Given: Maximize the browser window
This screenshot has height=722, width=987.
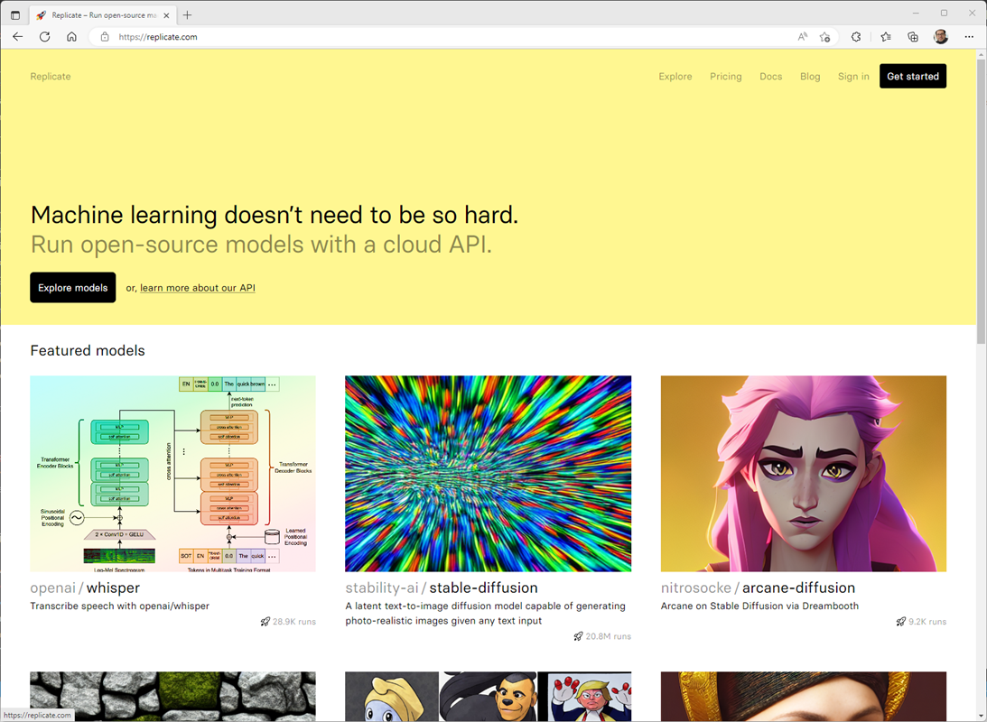Looking at the screenshot, I should pos(944,14).
